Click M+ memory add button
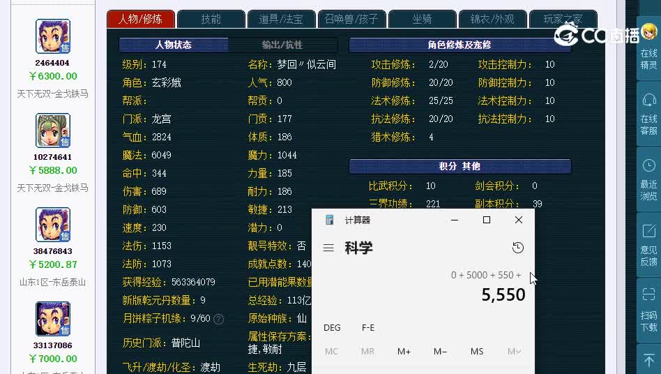Screen dimensions: 661x374 click(x=404, y=351)
